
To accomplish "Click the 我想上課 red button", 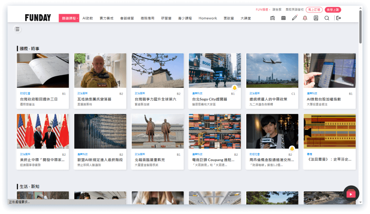I will (333, 10).
